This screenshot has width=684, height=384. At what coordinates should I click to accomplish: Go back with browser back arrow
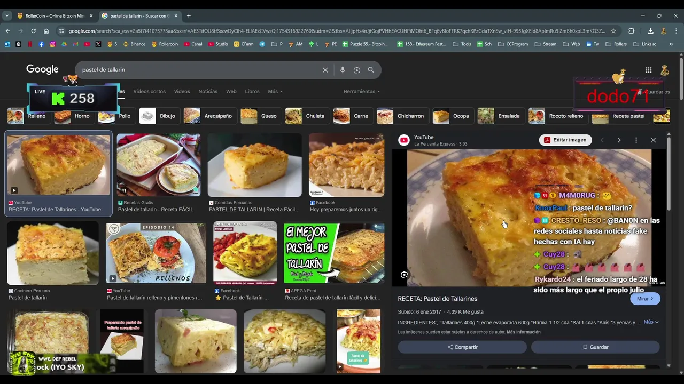(x=7, y=31)
